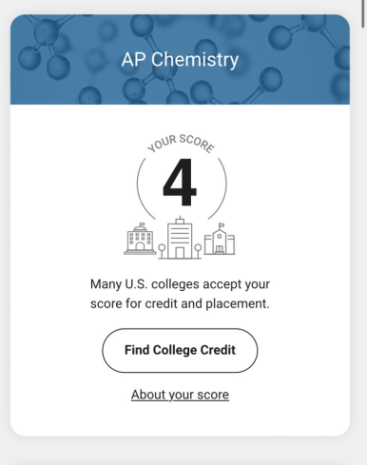This screenshot has width=367, height=465.
Task: Click the AP Chemistry header title
Action: 180,60
